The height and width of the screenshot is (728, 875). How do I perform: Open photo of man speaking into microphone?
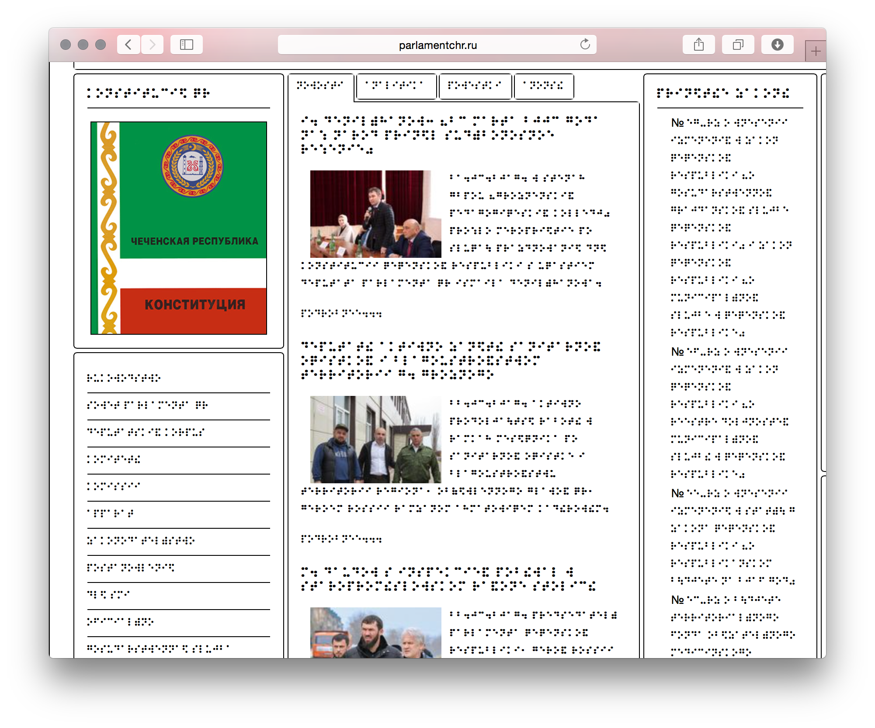pyautogui.click(x=375, y=214)
